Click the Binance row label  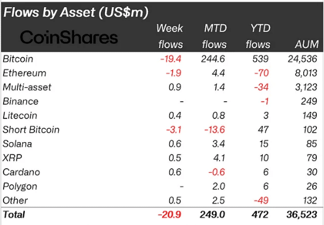[x=21, y=101]
